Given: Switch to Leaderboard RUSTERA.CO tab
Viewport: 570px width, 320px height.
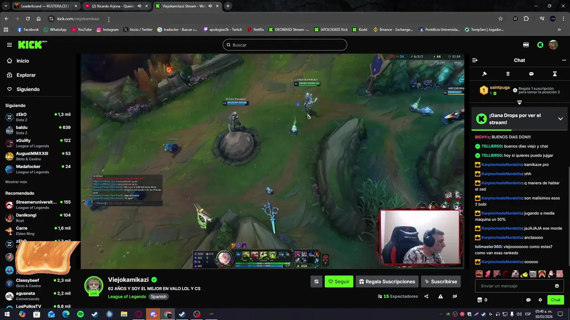Looking at the screenshot, I should [x=45, y=6].
